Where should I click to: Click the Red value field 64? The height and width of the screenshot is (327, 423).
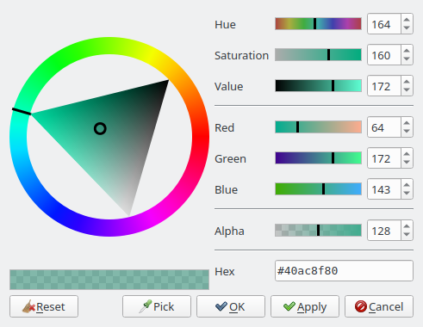point(384,127)
